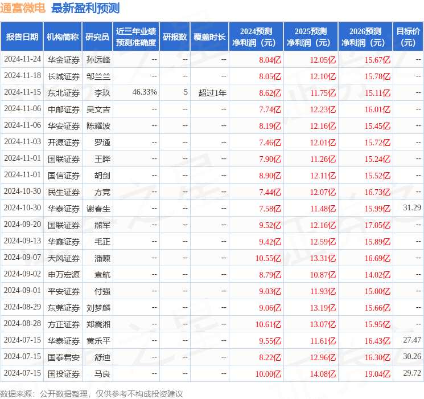Select the 机构简称 column header

pos(63,37)
